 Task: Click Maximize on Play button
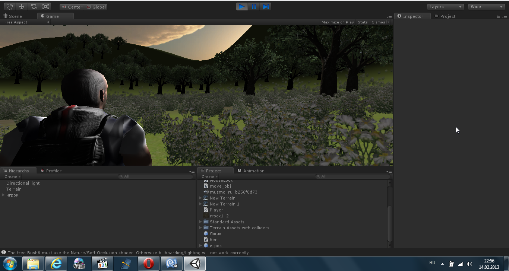(338, 22)
